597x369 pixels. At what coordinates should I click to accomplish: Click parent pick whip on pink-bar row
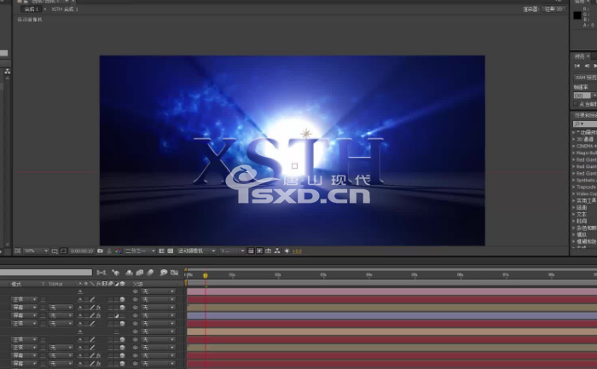[x=135, y=291]
